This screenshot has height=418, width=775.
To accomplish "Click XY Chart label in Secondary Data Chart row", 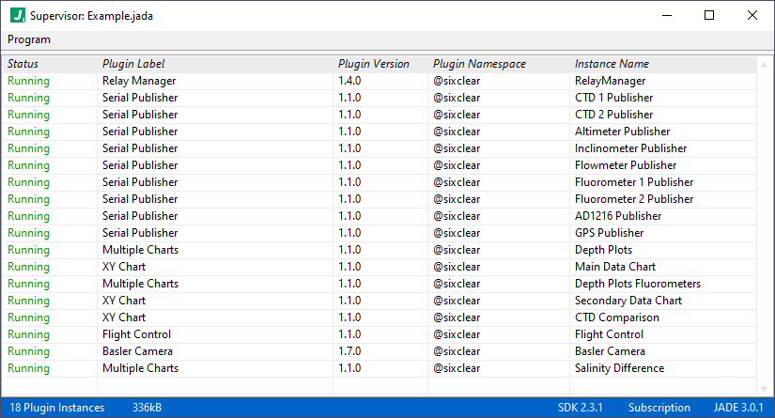I will click(x=124, y=301).
